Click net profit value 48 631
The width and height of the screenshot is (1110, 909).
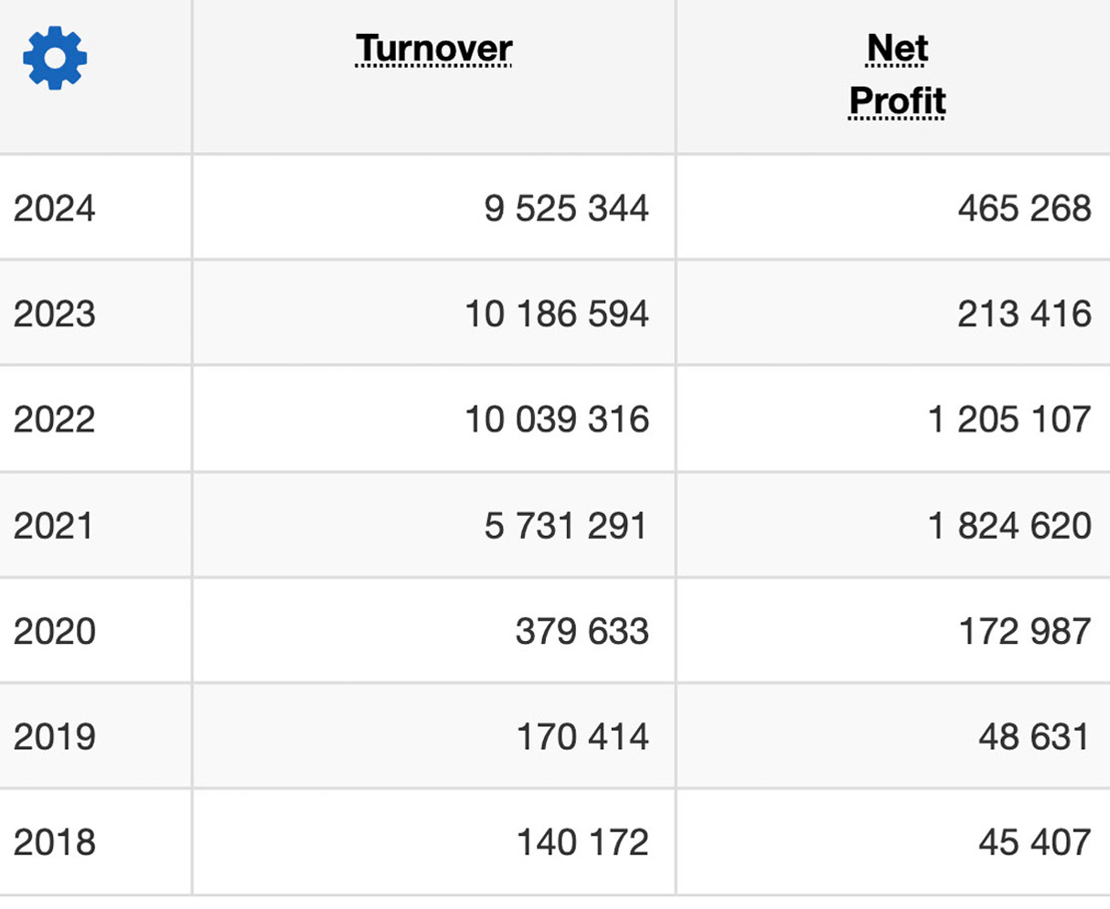[1034, 736]
